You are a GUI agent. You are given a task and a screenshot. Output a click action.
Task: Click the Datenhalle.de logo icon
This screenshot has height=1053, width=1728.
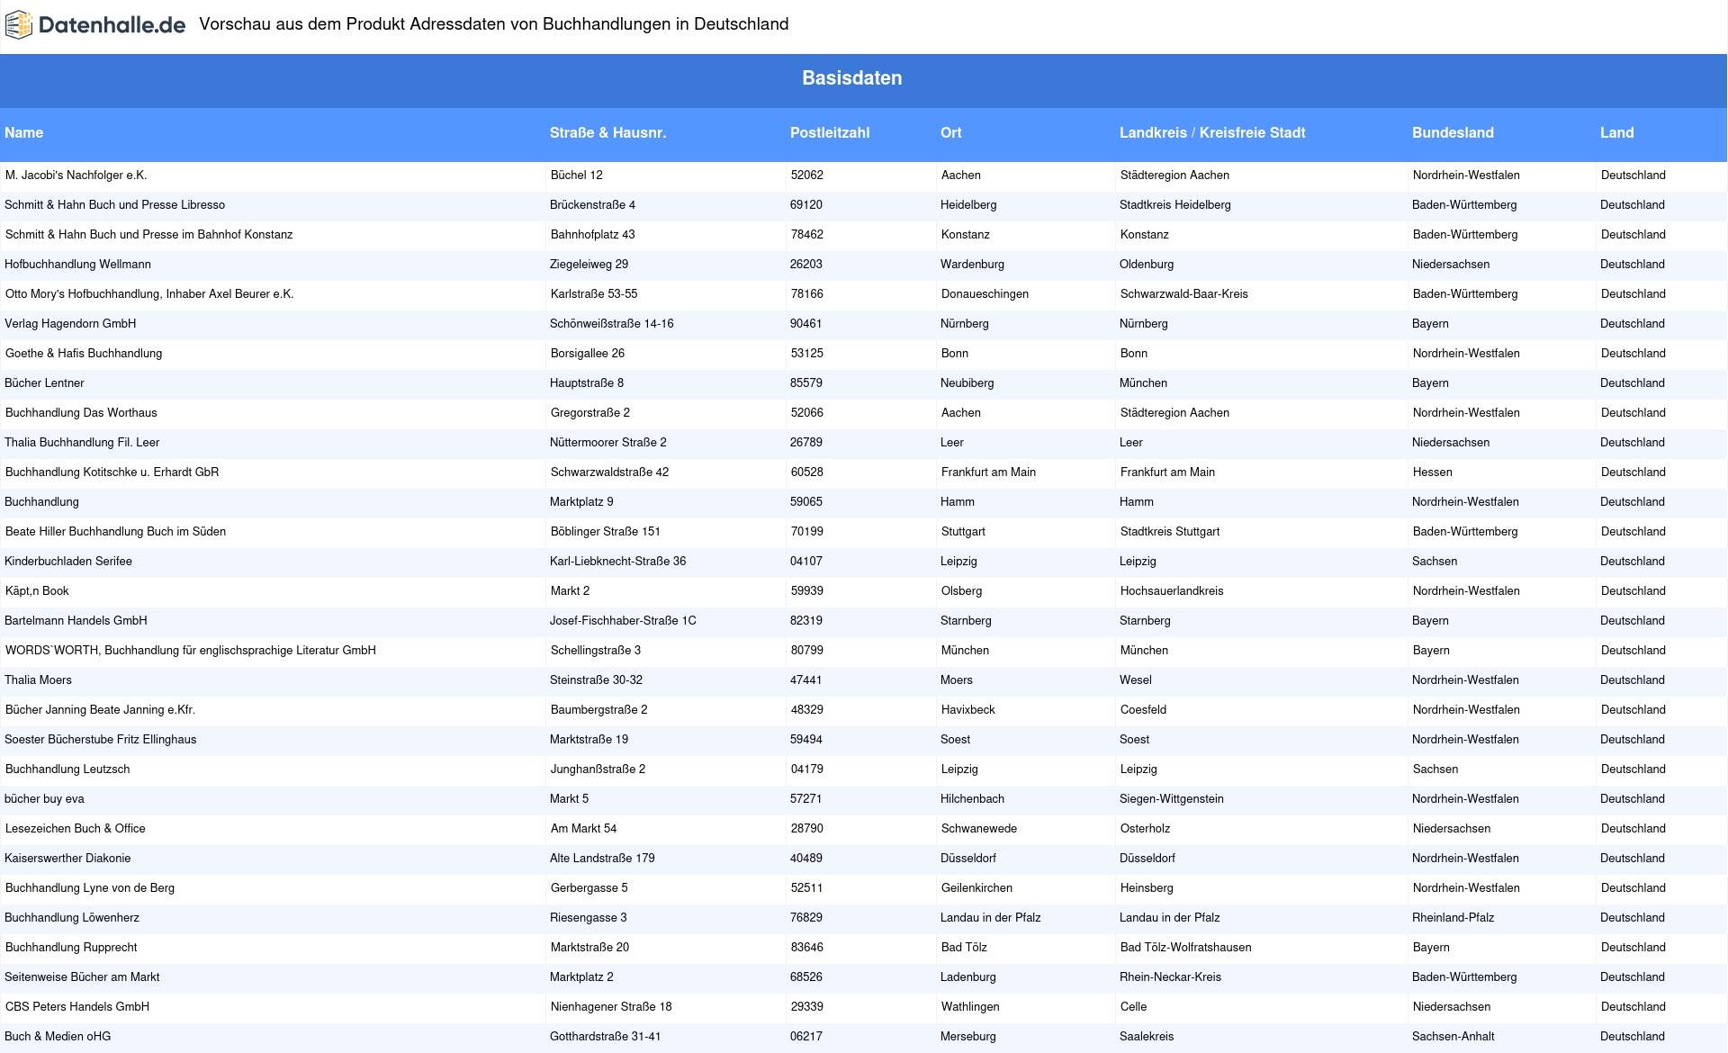click(x=19, y=25)
